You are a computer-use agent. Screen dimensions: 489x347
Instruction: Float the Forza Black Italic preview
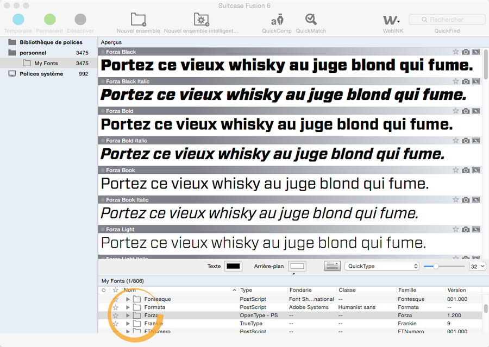click(x=476, y=81)
